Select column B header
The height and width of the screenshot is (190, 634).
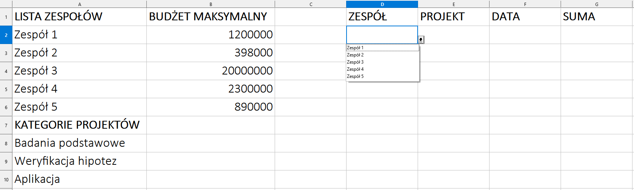[211, 4]
